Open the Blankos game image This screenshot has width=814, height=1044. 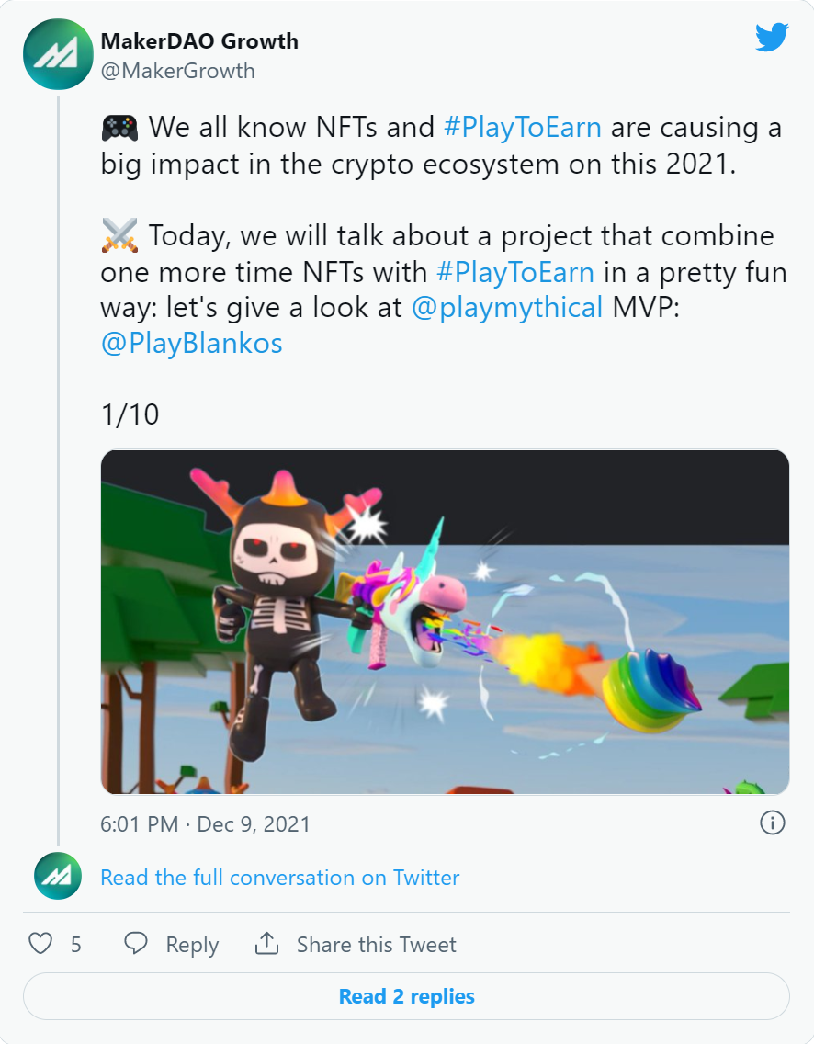click(445, 622)
